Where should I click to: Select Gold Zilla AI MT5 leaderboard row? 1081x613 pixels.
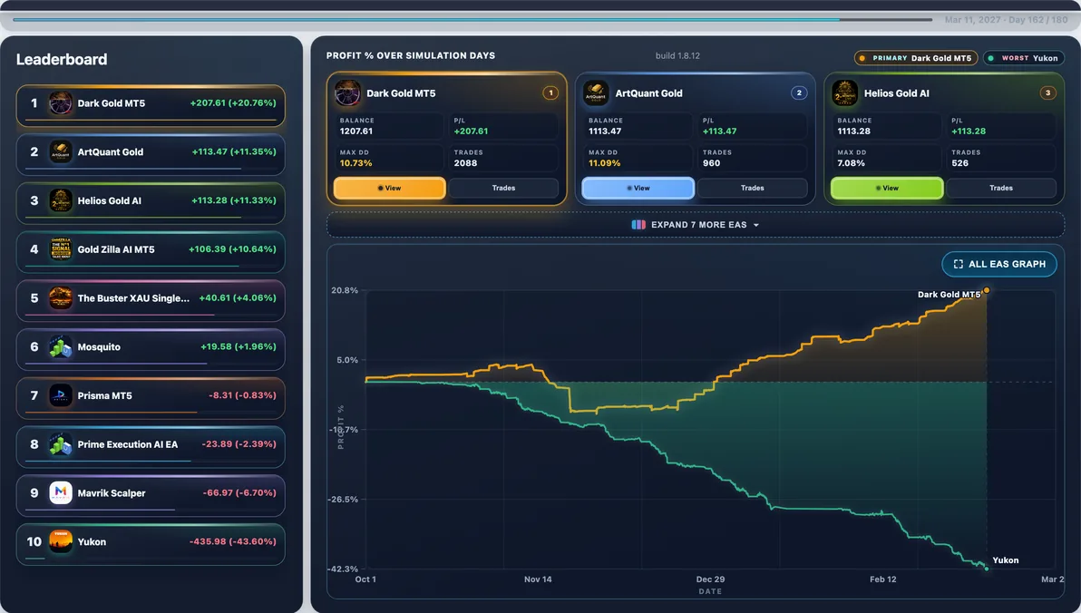coord(151,252)
